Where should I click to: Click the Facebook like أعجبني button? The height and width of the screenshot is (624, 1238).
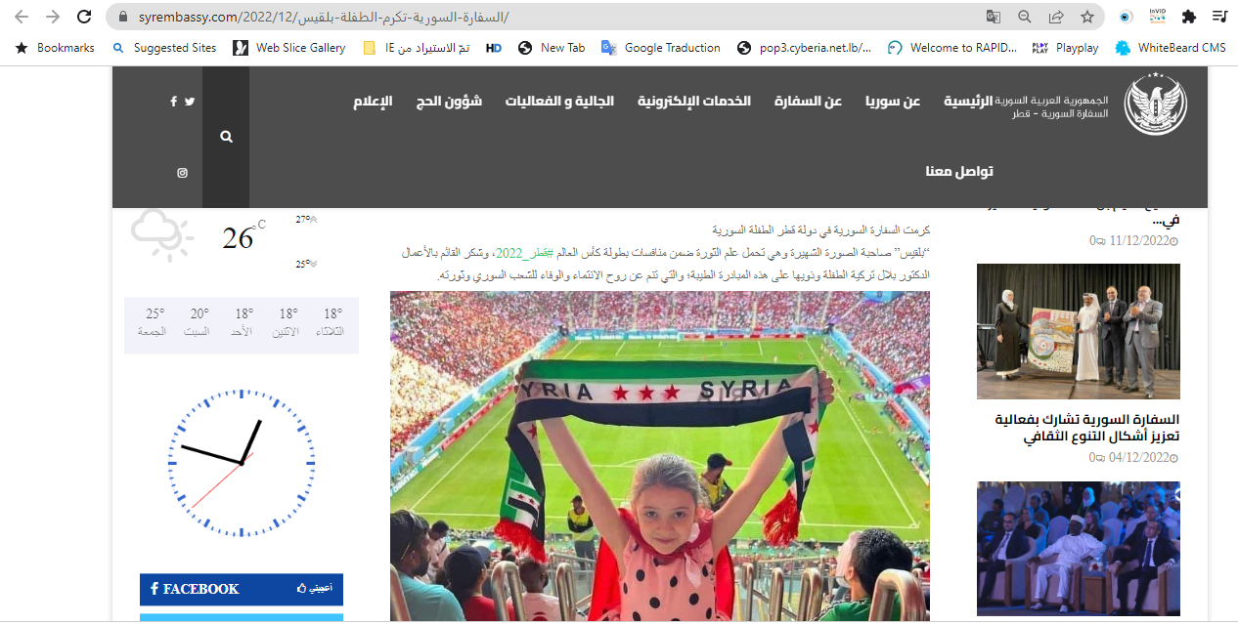point(314,589)
